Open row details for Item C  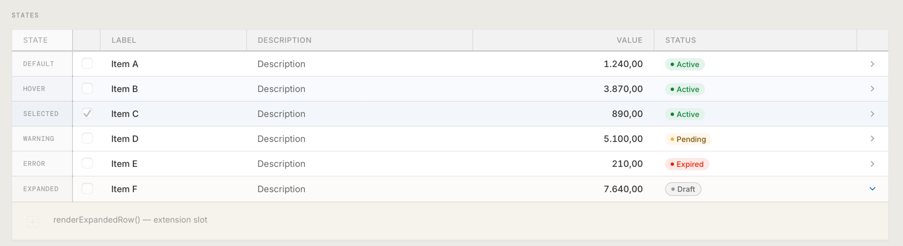click(x=872, y=114)
